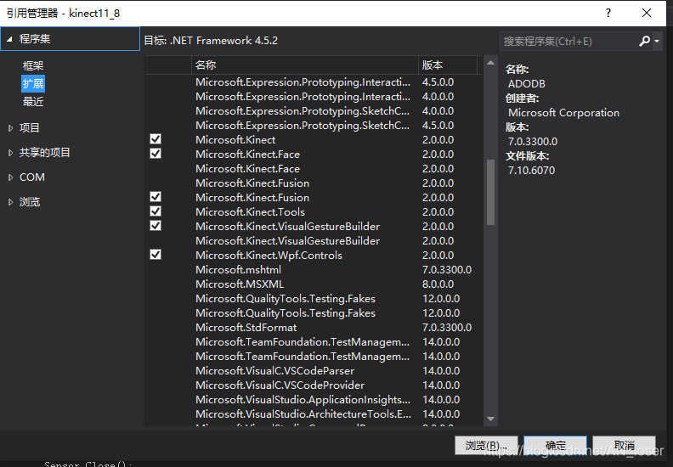Click the scrollbar down arrow
673x467 pixels.
pos(490,419)
